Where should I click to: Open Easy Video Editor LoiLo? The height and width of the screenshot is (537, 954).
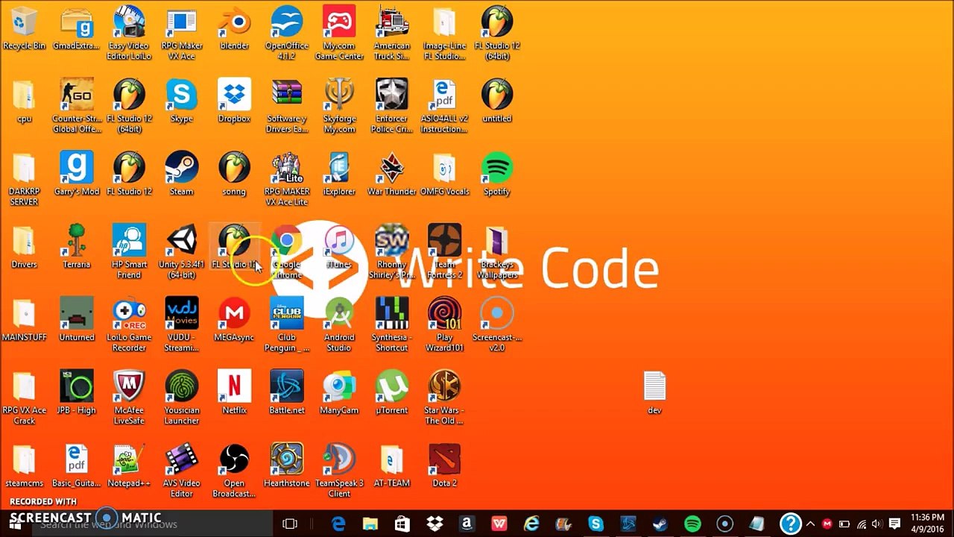click(129, 34)
